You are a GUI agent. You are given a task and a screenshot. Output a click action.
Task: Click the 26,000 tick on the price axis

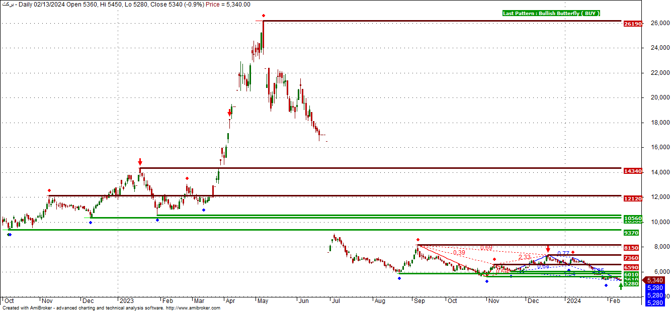pos(657,24)
